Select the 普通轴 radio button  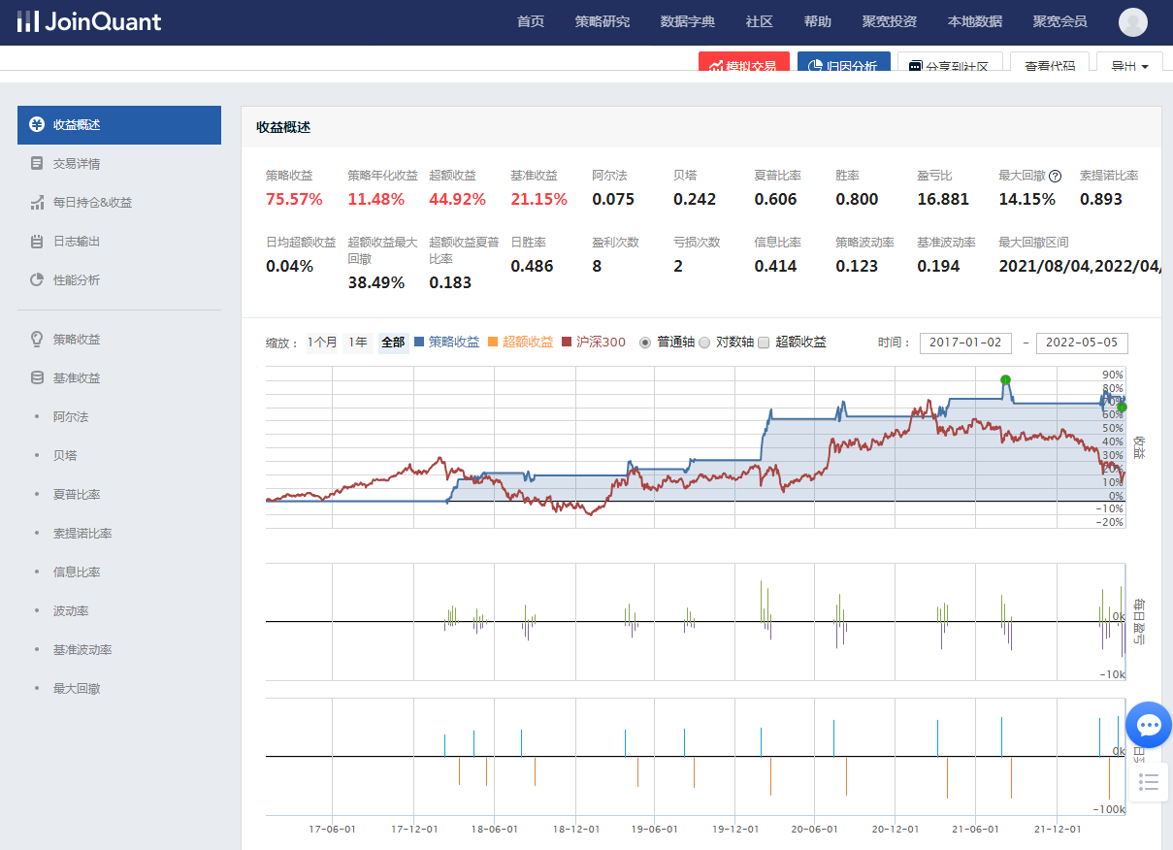point(645,343)
